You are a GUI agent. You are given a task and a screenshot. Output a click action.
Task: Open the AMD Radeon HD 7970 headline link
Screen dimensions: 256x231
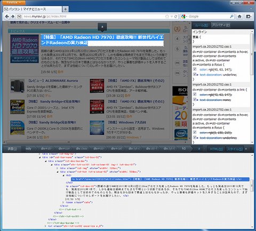[x=102, y=40]
